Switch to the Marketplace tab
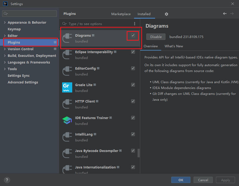 pos(121,14)
